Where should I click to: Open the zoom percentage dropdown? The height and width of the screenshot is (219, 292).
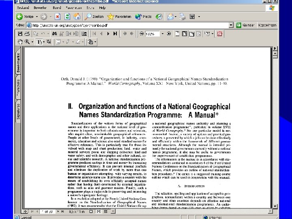pyautogui.click(x=163, y=34)
